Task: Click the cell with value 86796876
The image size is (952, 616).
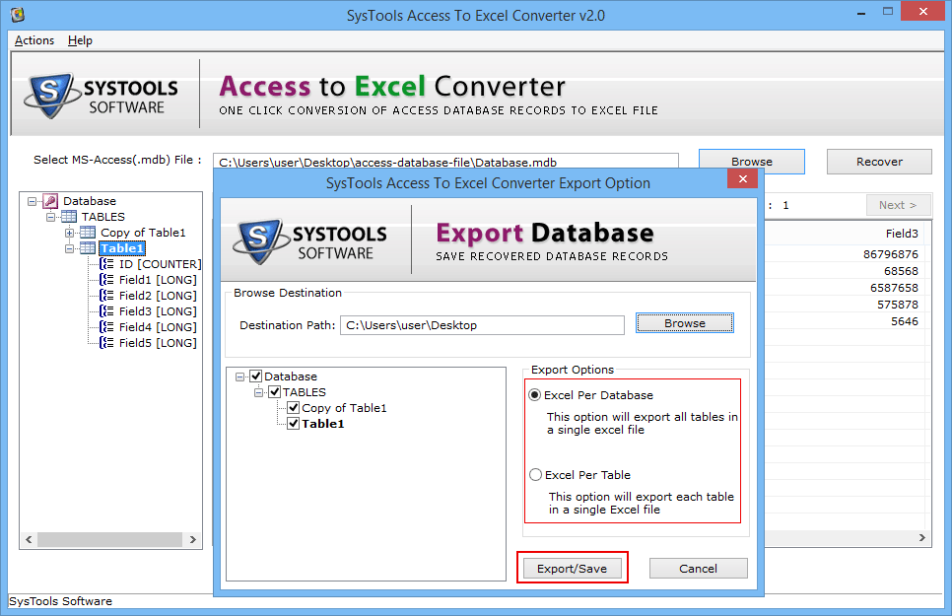Action: point(891,254)
